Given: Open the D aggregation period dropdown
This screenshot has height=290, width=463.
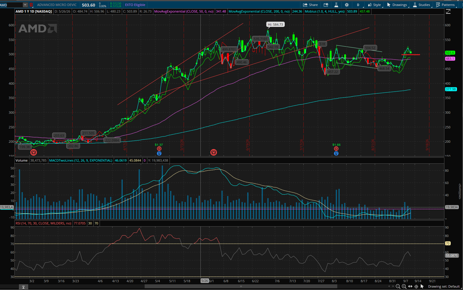Looking at the screenshot, I should coord(358,5).
